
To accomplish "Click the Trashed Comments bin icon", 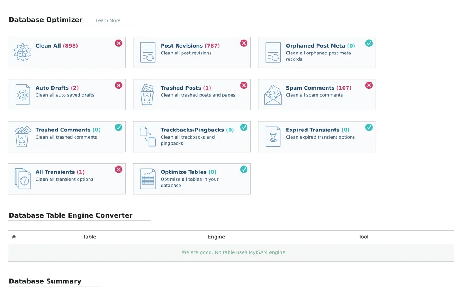I will click(x=22, y=136).
